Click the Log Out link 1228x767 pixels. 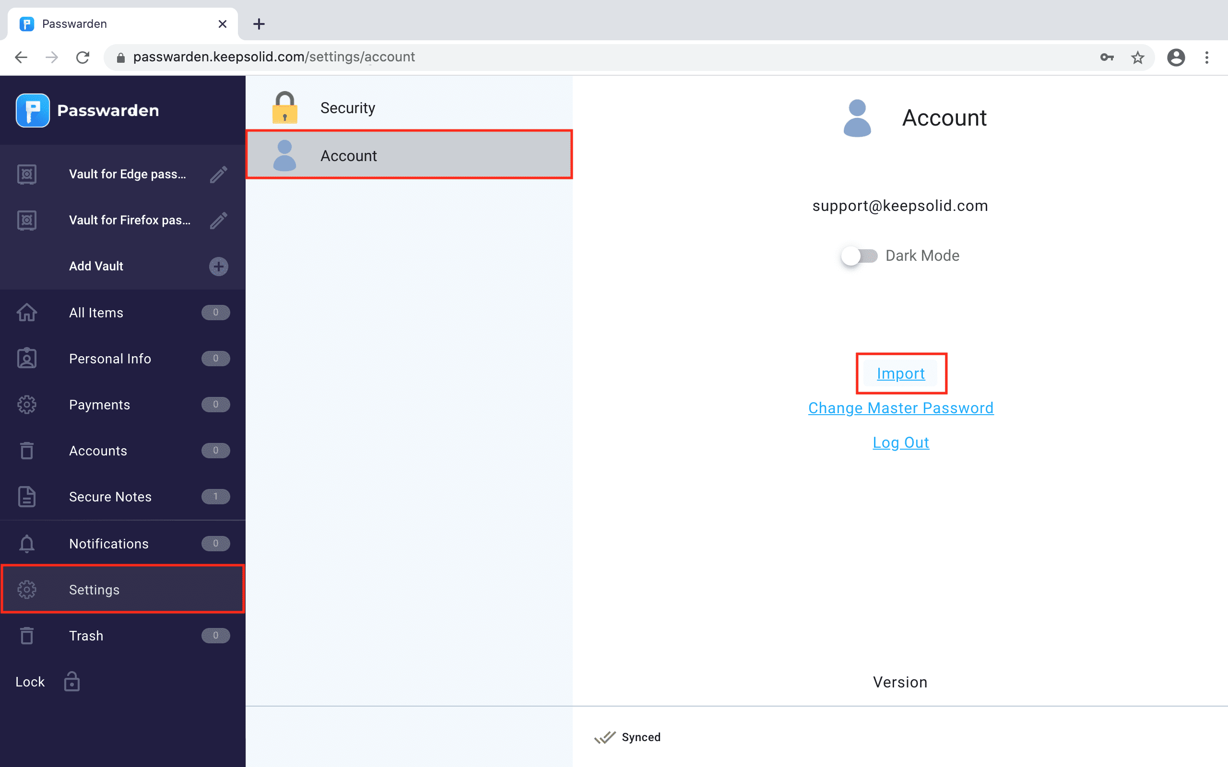coord(900,442)
